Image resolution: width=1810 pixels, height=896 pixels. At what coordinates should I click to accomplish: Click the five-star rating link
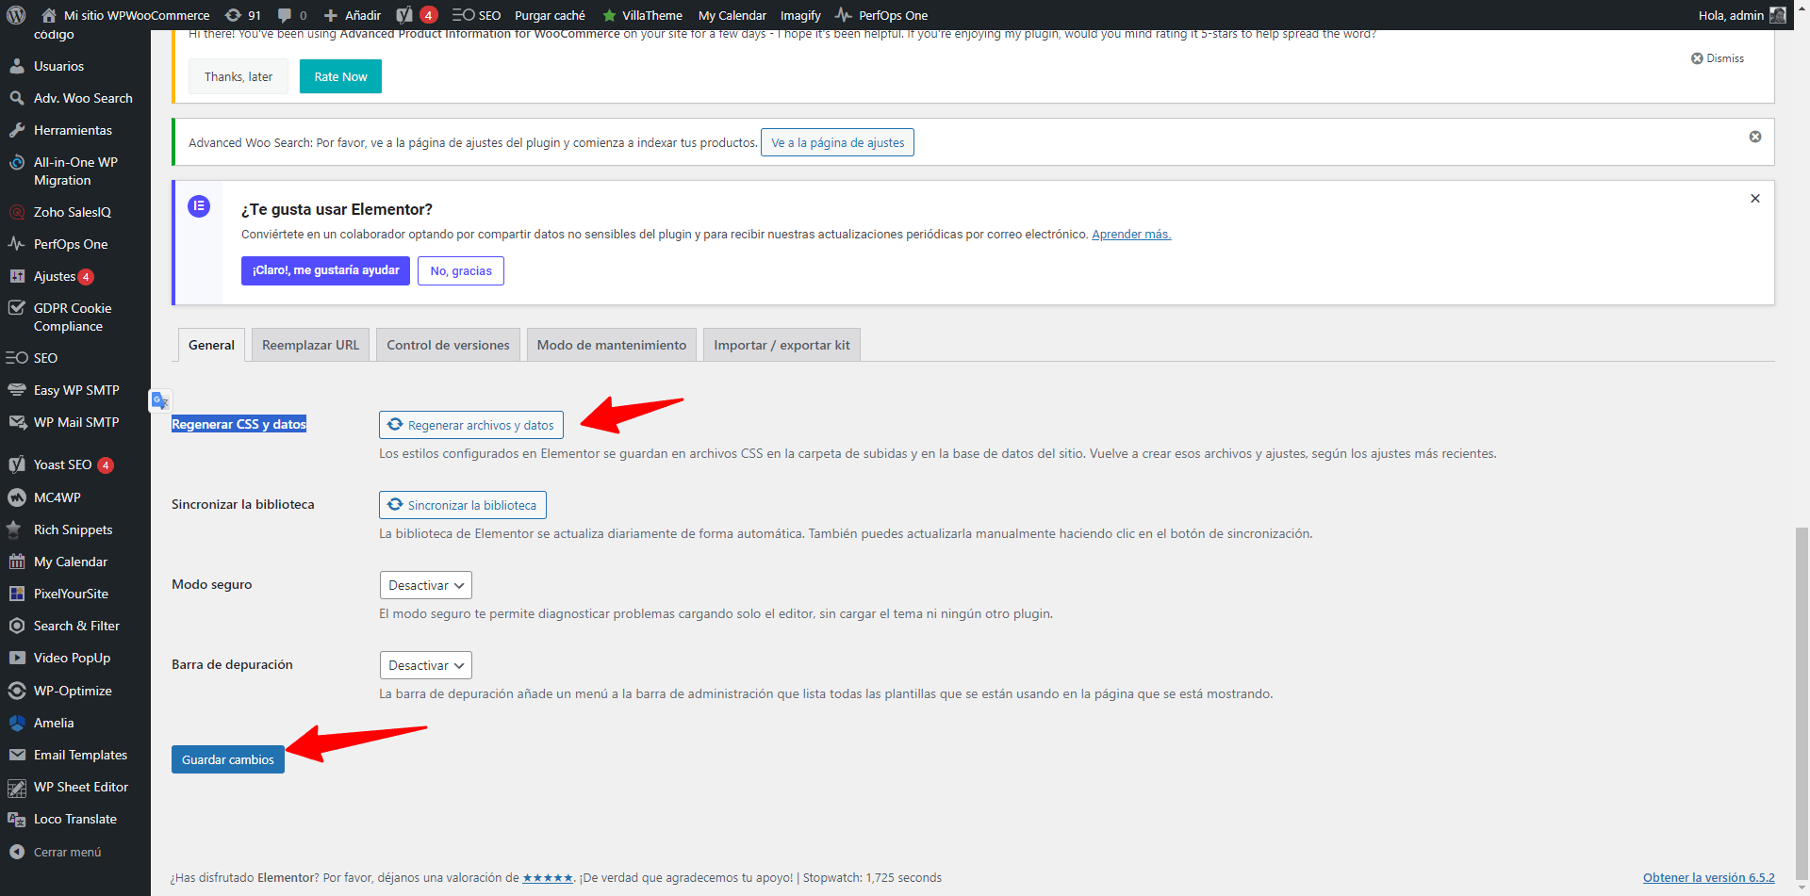click(548, 878)
